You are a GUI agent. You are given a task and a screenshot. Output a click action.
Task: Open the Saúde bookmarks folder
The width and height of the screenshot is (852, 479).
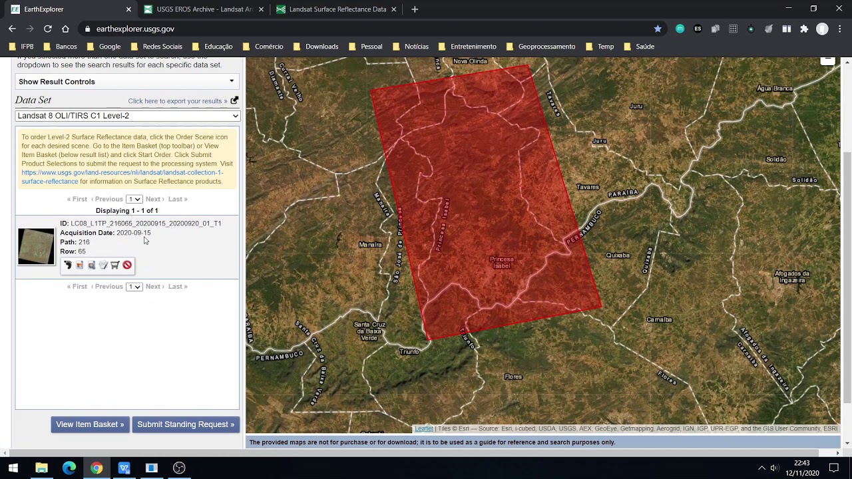pos(639,47)
